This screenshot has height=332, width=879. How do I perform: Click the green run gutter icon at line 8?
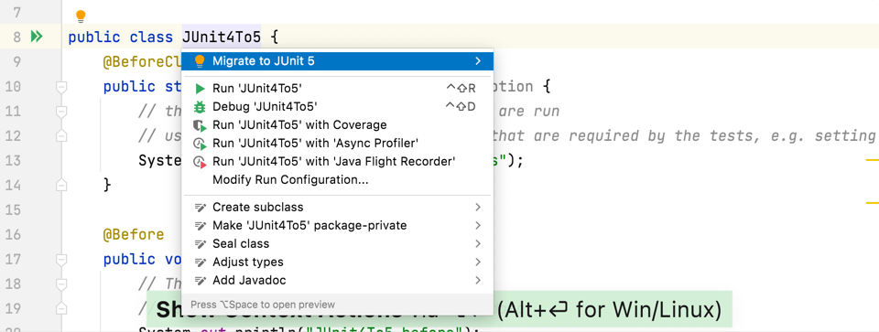[37, 37]
